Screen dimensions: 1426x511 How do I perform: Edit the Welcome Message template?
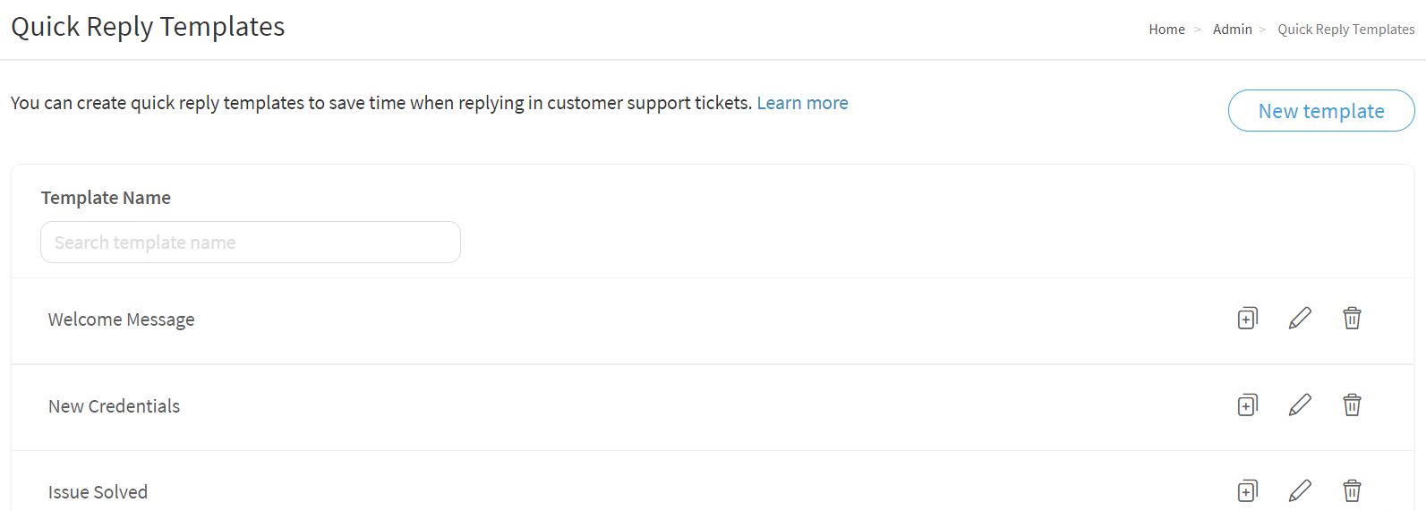(1300, 318)
